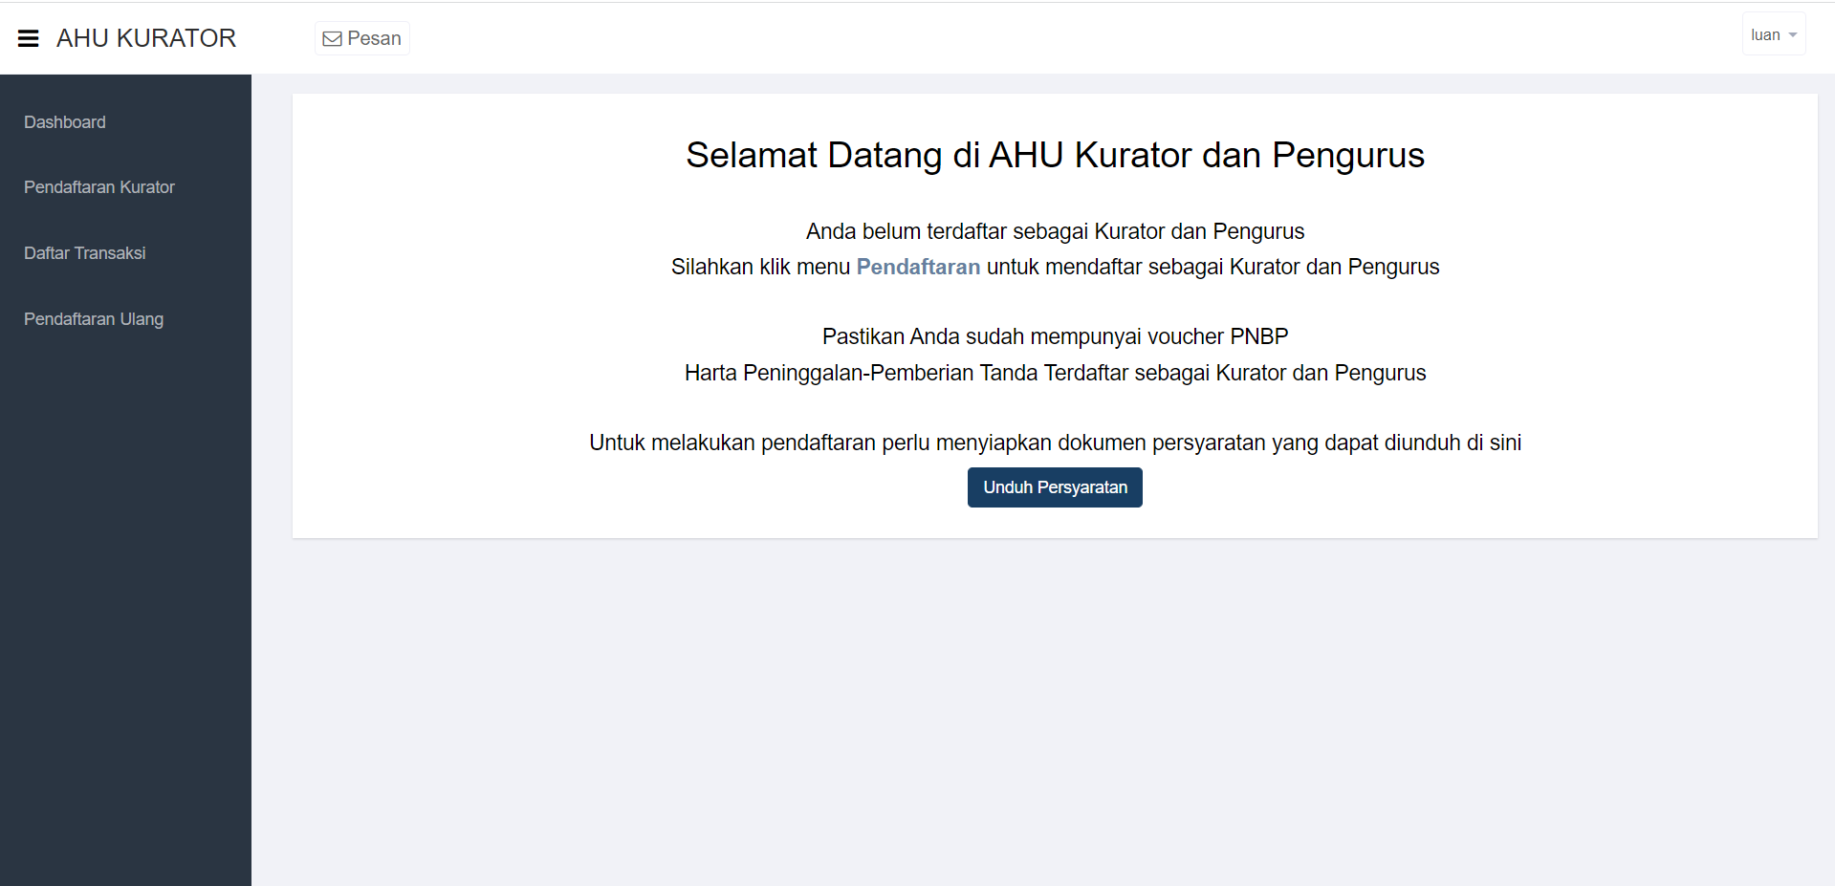Screen dimensions: 1835x886
Task: Open the Pesan messages button
Action: (362, 38)
